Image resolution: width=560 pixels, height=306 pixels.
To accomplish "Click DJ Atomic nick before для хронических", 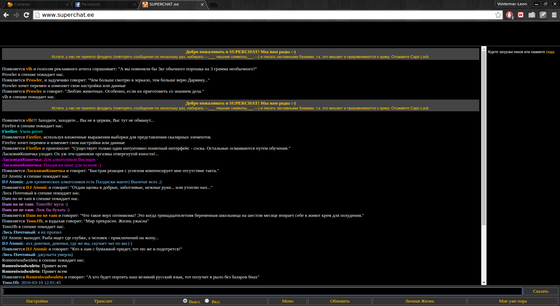I will pyautogui.click(x=13, y=182).
